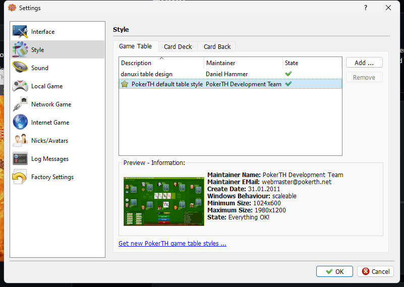
Task: Select Nicks/Avatars people icon
Action: click(20, 141)
